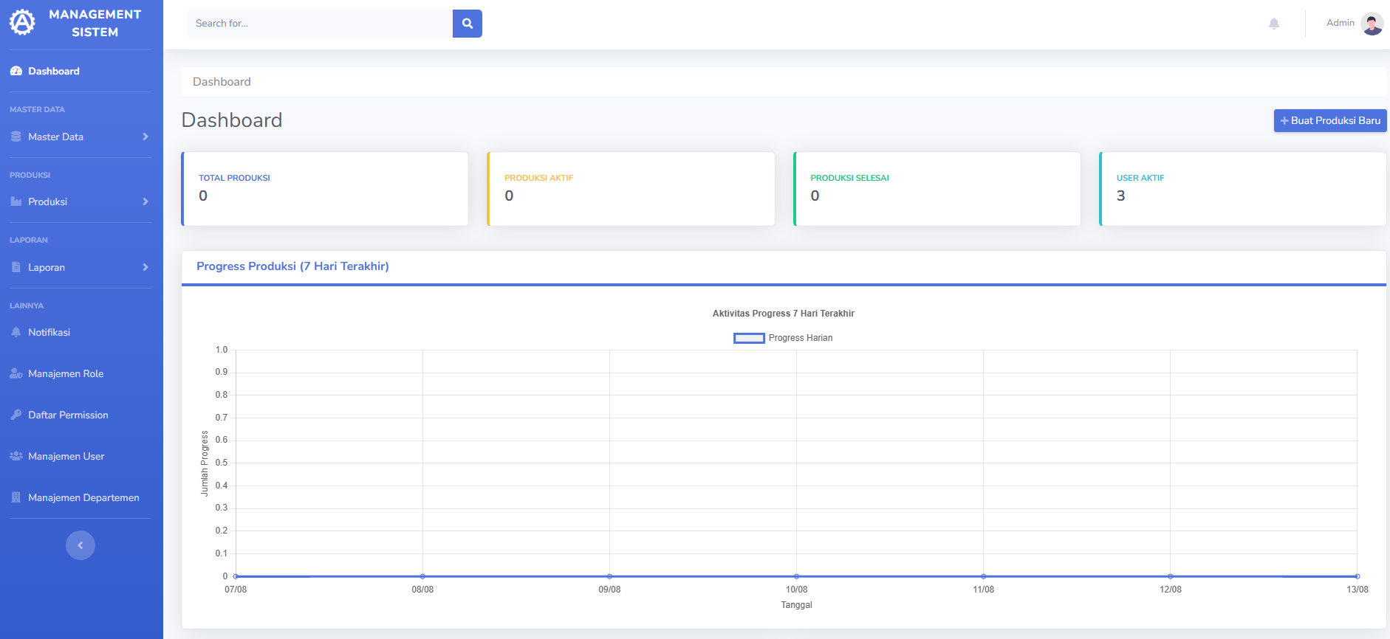The height and width of the screenshot is (639, 1390).
Task: Expand the Produksi sidebar menu
Action: coord(80,202)
